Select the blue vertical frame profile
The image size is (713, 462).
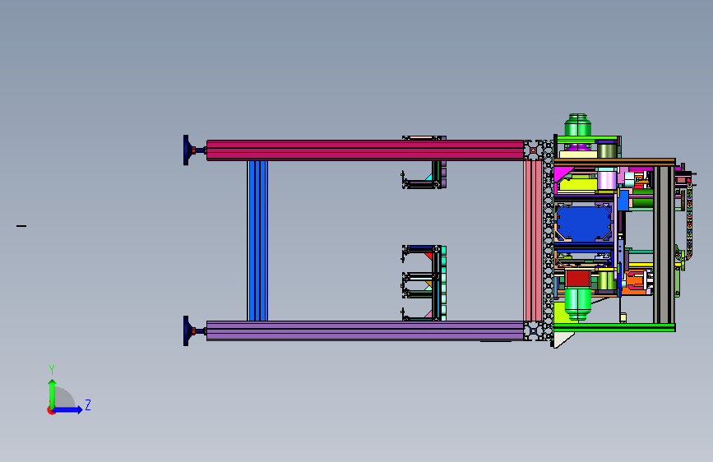[257, 241]
